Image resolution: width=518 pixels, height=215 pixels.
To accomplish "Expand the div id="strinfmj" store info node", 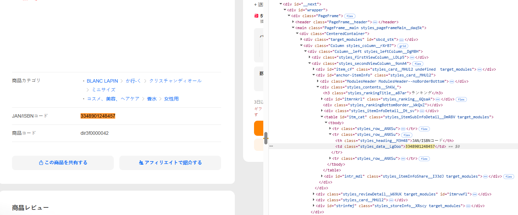I will coord(314,206).
